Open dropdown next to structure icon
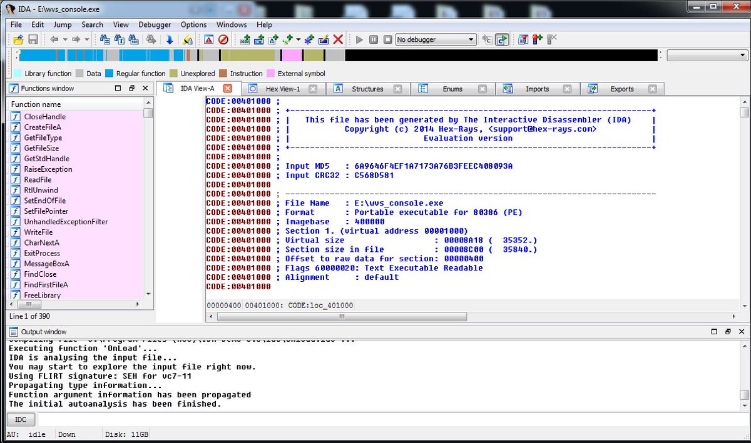This screenshot has height=443, width=751. pos(298,39)
